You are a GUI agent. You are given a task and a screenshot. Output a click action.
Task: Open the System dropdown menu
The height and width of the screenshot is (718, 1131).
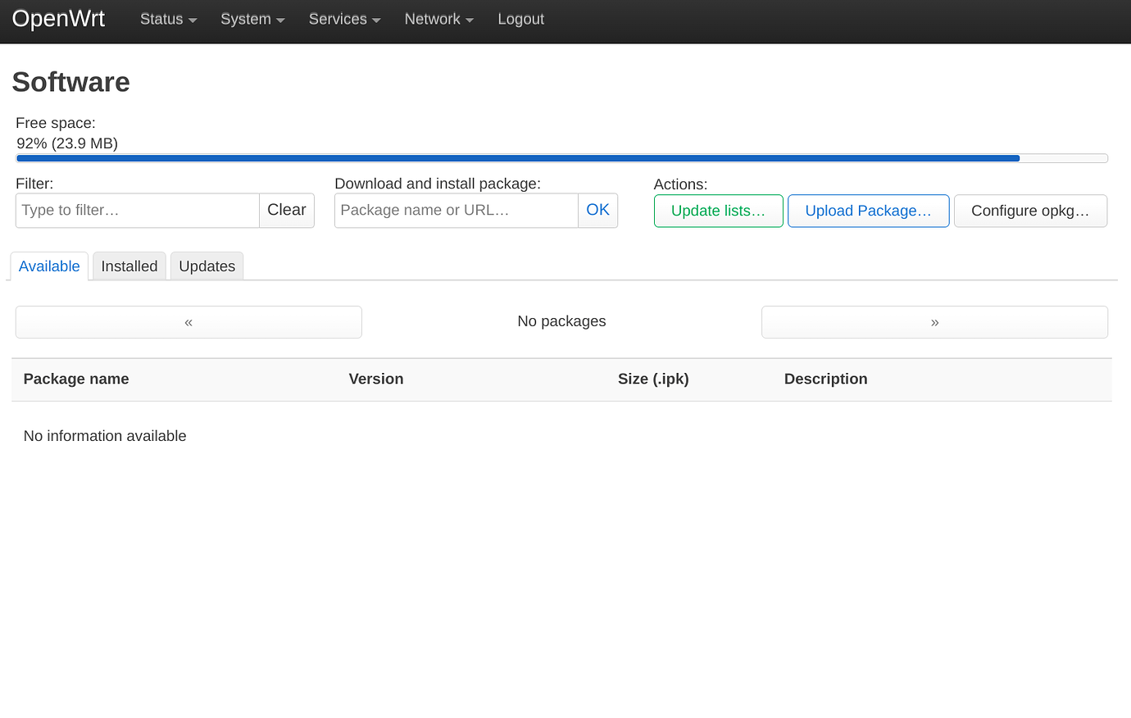point(252,19)
